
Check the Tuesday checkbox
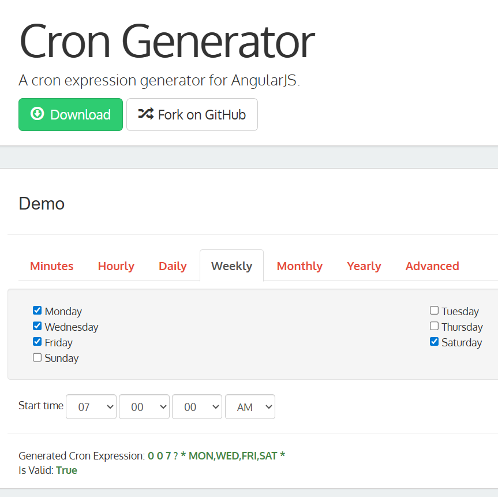click(x=435, y=311)
